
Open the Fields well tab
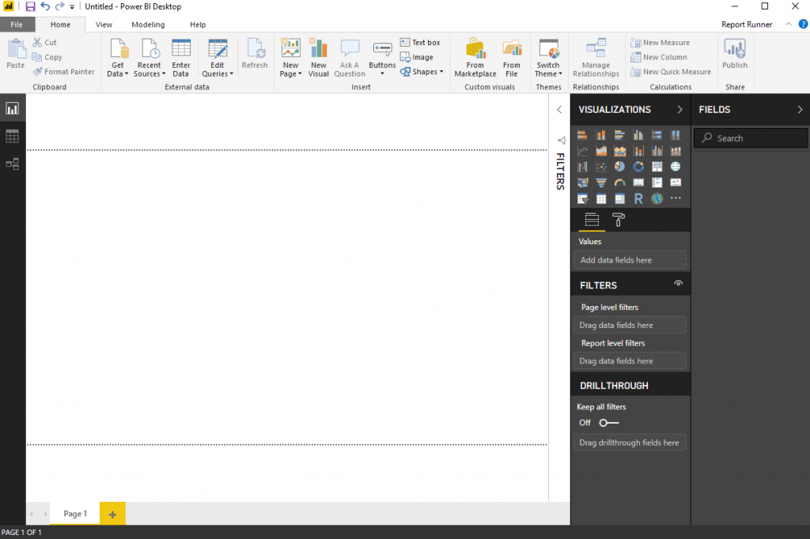pyautogui.click(x=592, y=220)
